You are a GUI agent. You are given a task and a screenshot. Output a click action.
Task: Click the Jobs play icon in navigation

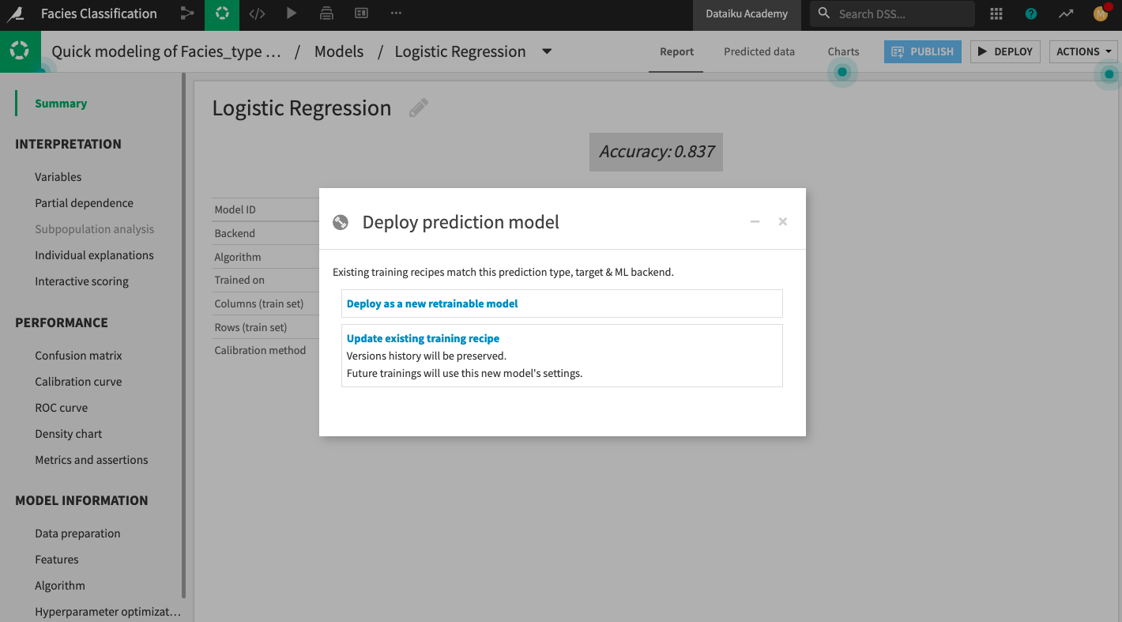(292, 13)
